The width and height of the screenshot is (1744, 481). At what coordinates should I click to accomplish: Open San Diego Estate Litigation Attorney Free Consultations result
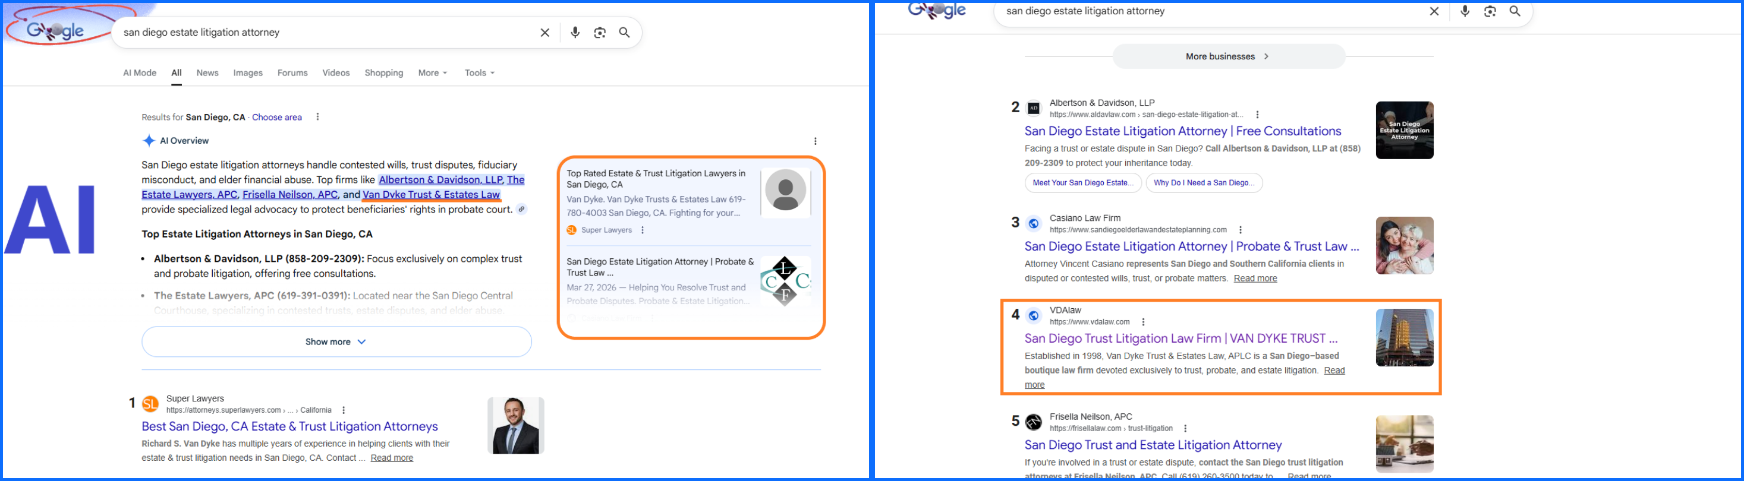[x=1183, y=131]
